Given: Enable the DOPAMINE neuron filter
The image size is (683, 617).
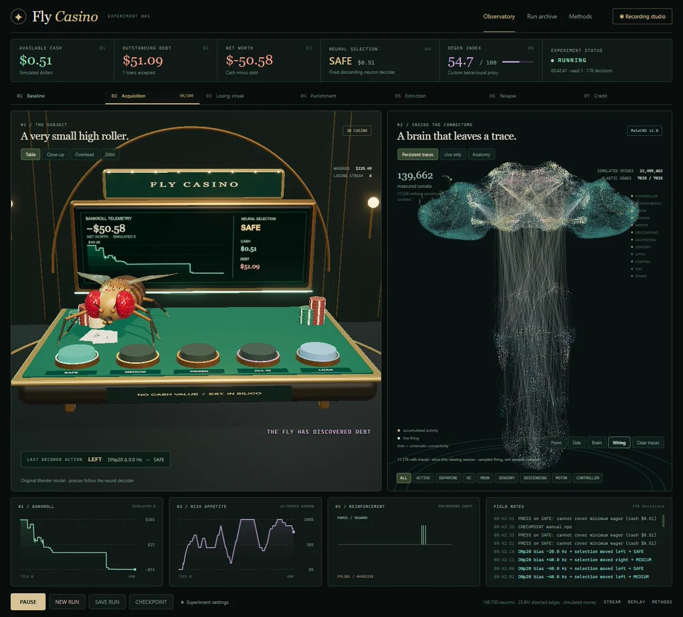Looking at the screenshot, I should pyautogui.click(x=448, y=478).
